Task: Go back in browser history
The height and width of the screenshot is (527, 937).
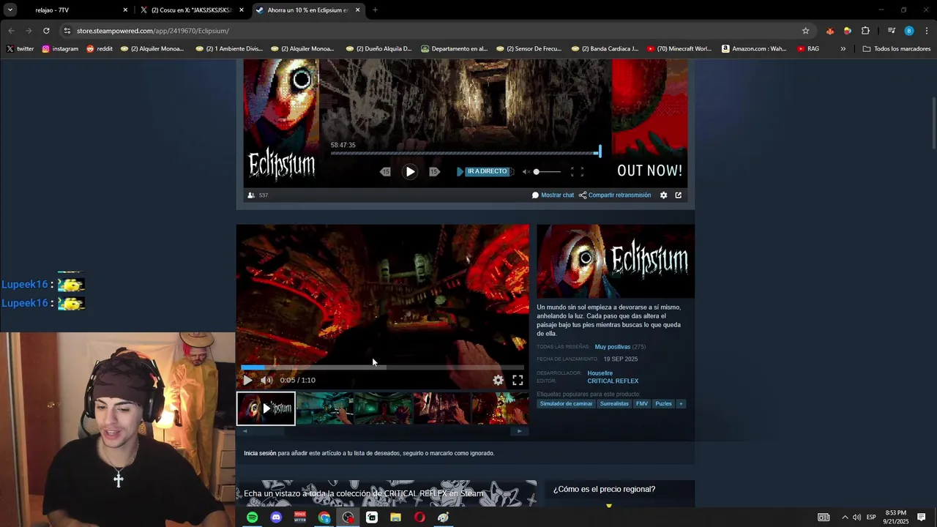Action: coord(11,31)
